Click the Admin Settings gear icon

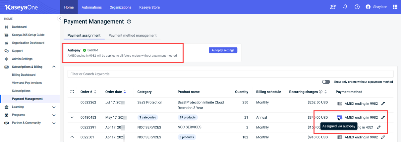tap(6, 59)
